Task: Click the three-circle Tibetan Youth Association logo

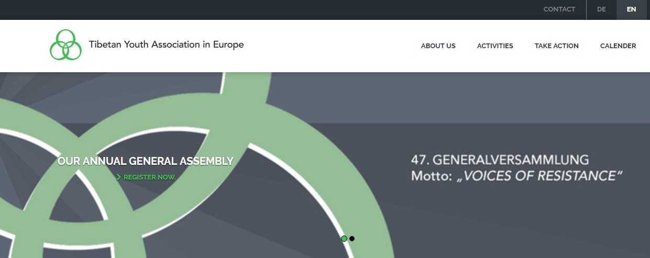Action: click(65, 45)
